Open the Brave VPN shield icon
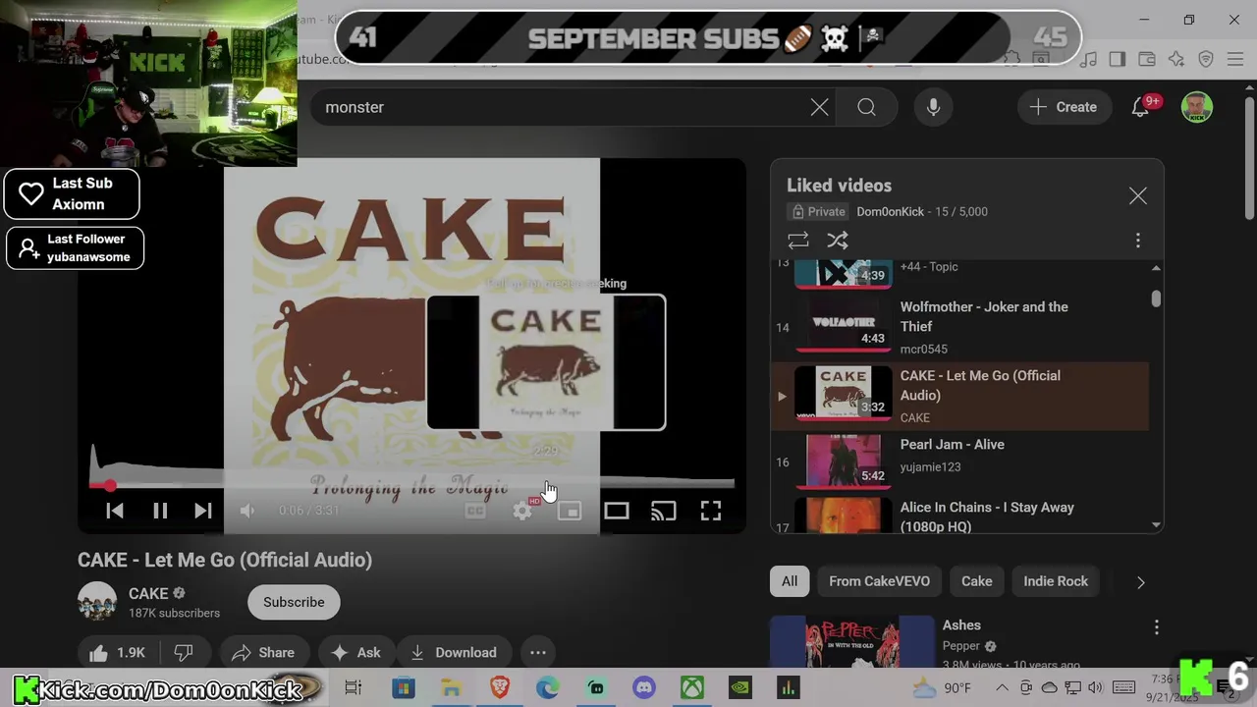1257x707 pixels. [x=1206, y=59]
